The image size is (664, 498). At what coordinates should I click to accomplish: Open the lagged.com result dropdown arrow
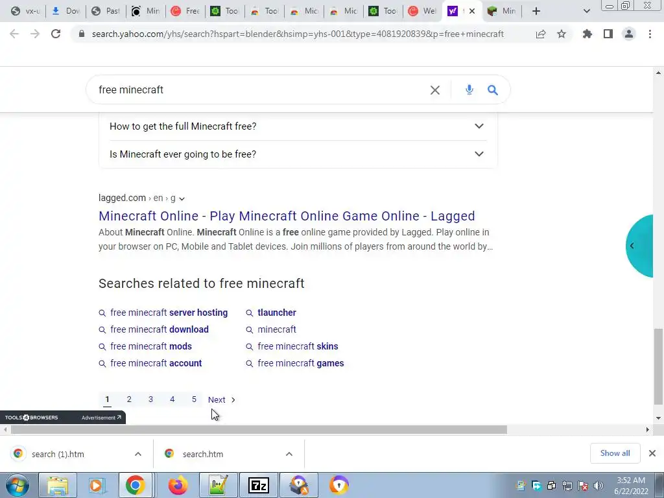(182, 198)
